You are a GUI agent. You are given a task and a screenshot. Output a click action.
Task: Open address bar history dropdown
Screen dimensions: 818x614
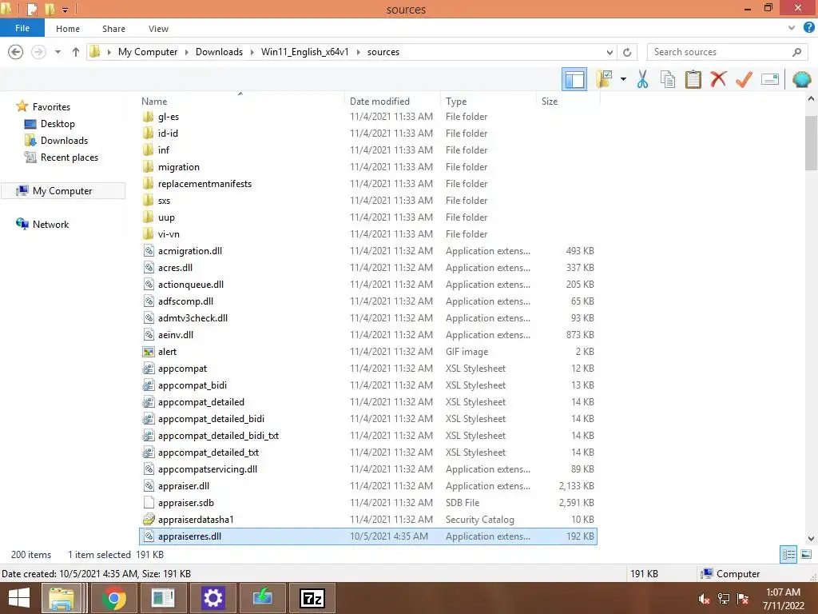pos(610,52)
